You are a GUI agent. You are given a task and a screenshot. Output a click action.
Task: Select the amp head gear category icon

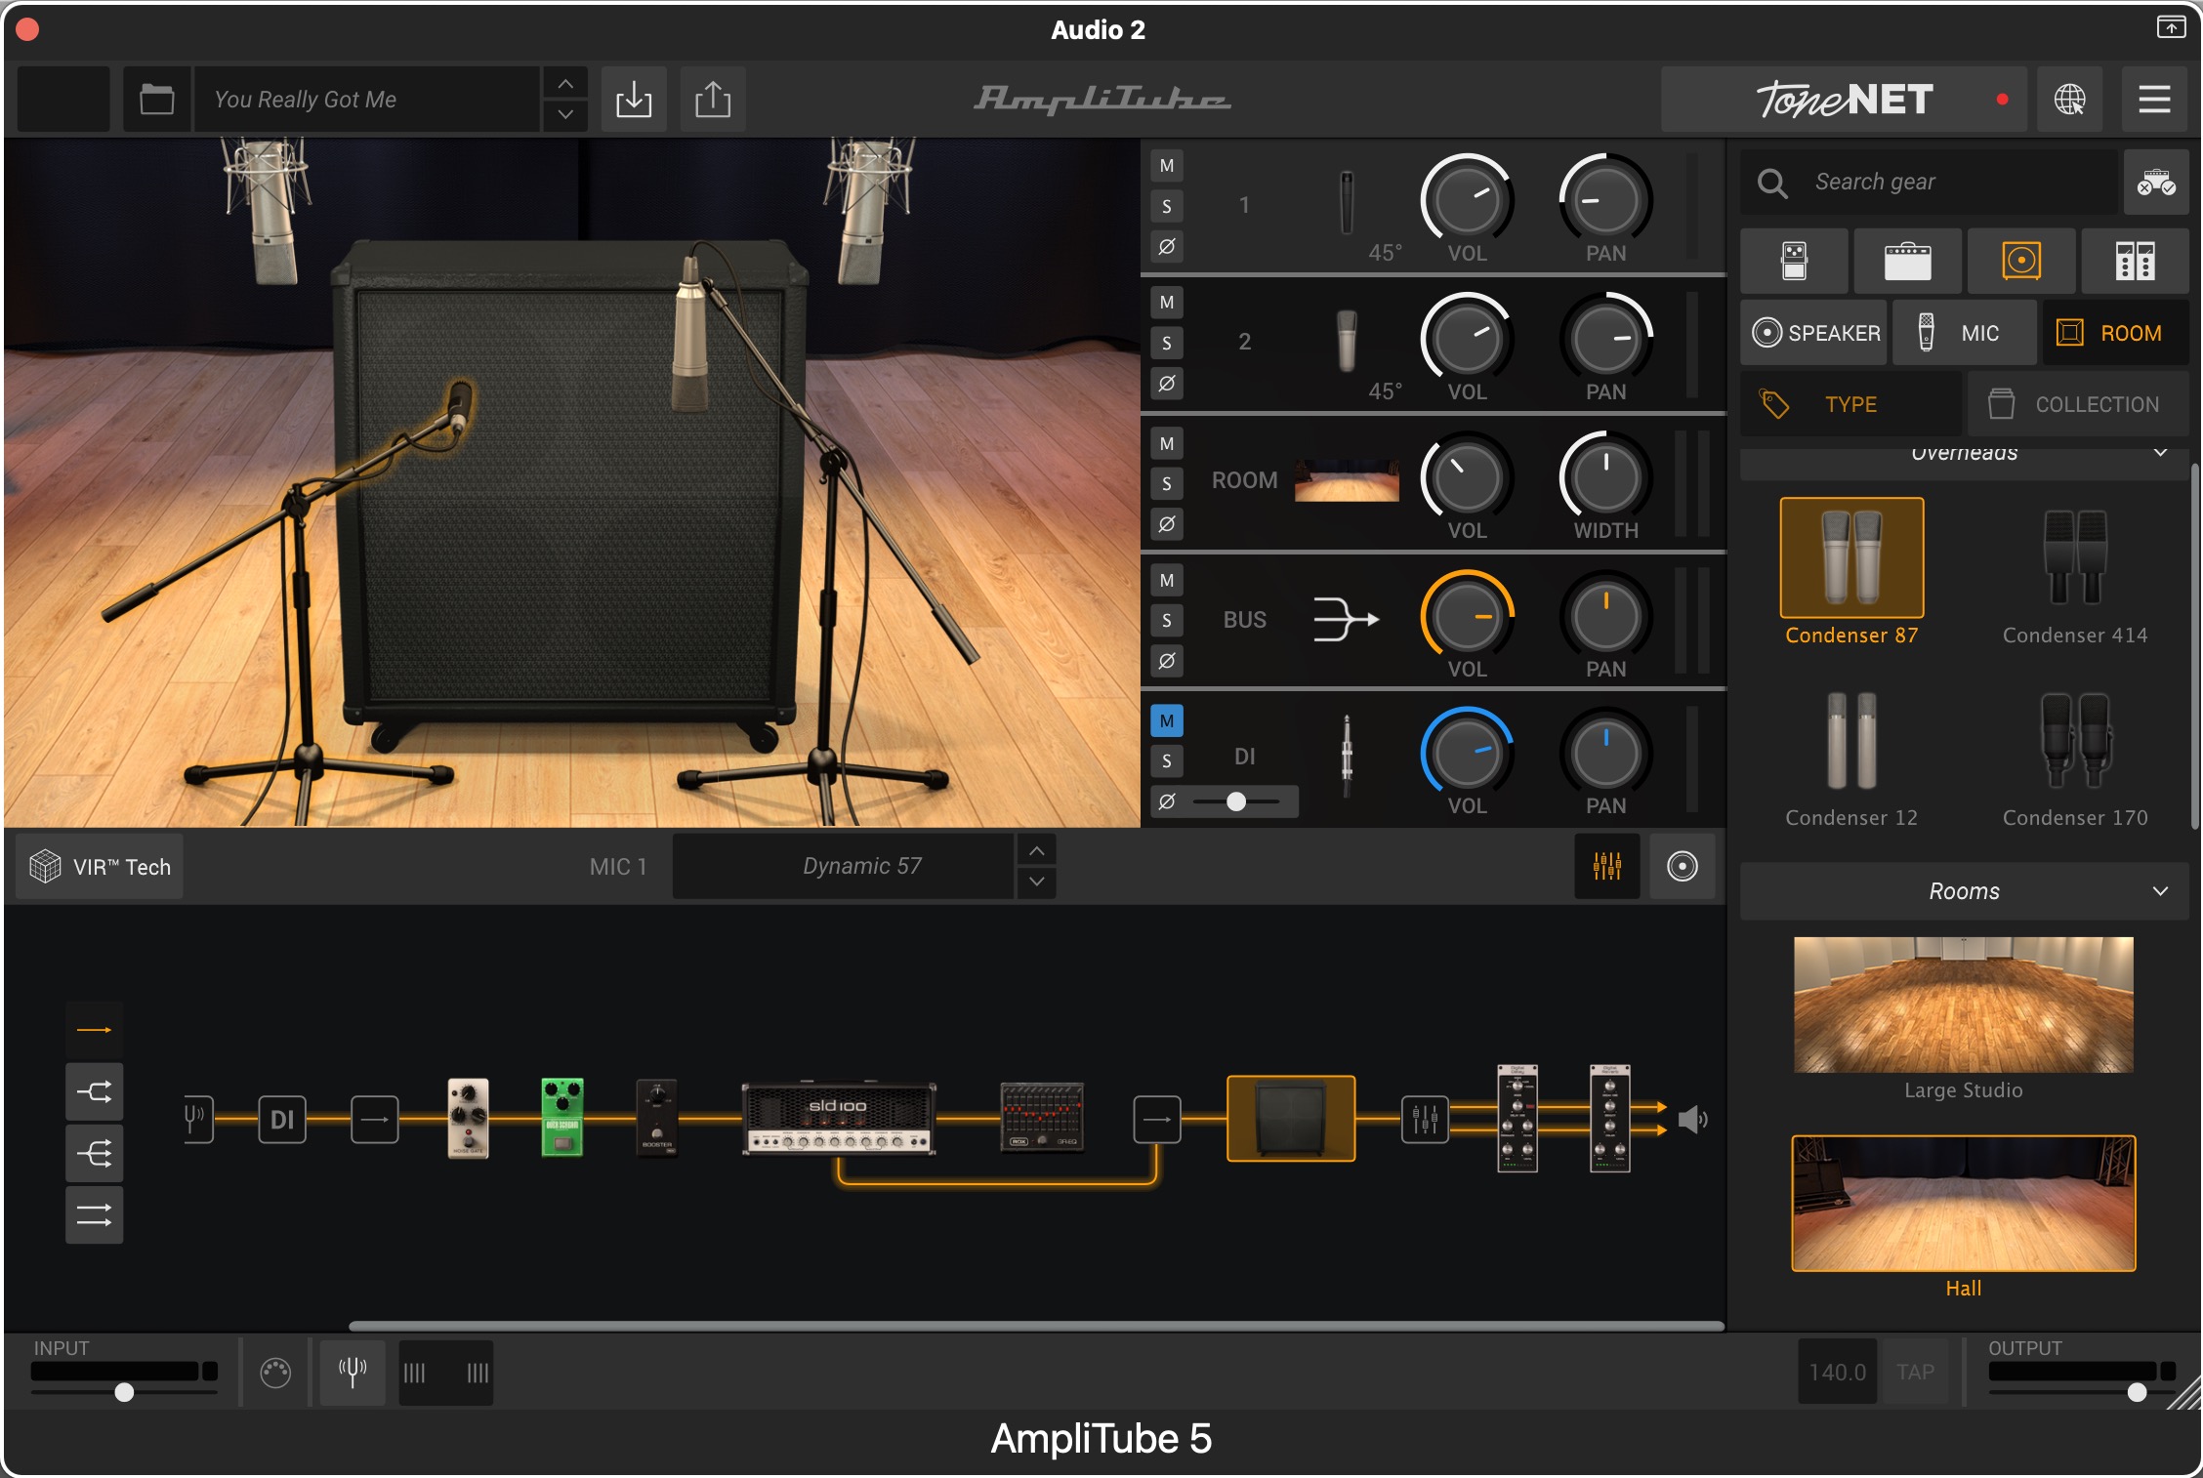click(x=1907, y=261)
